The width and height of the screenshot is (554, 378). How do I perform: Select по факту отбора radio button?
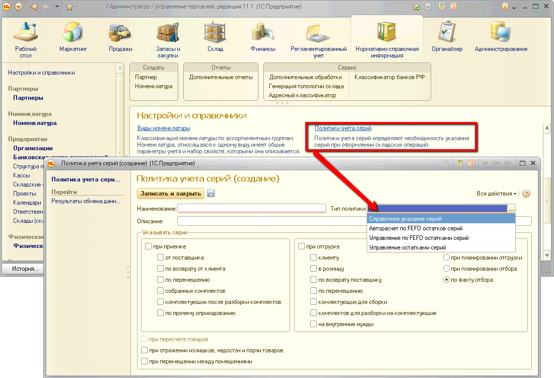[446, 279]
